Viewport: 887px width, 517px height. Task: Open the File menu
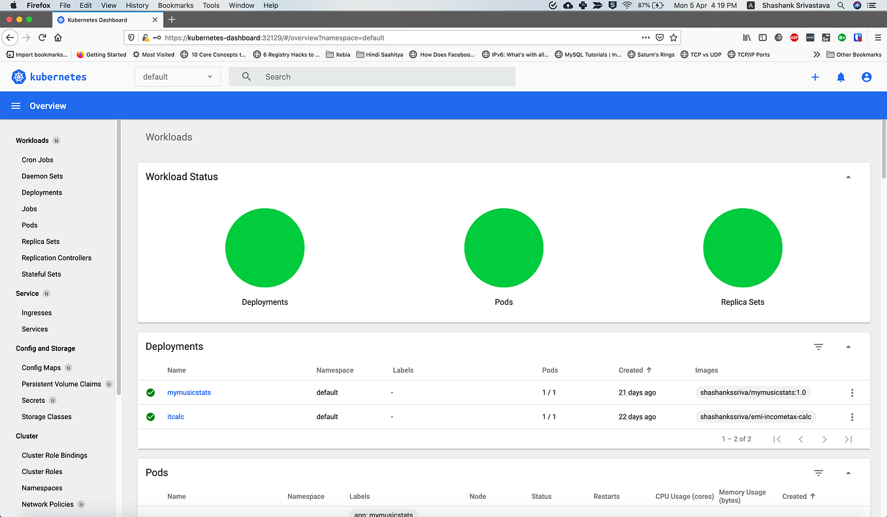coord(65,5)
